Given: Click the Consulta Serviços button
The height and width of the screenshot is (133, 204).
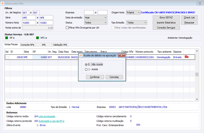Looking at the screenshot, I should 166,28.
